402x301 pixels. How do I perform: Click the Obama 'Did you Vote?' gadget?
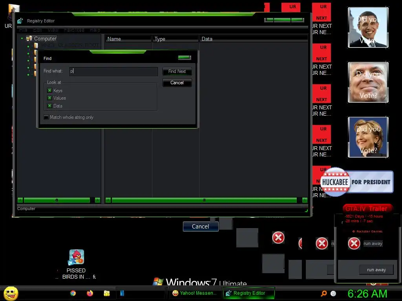tap(368, 27)
